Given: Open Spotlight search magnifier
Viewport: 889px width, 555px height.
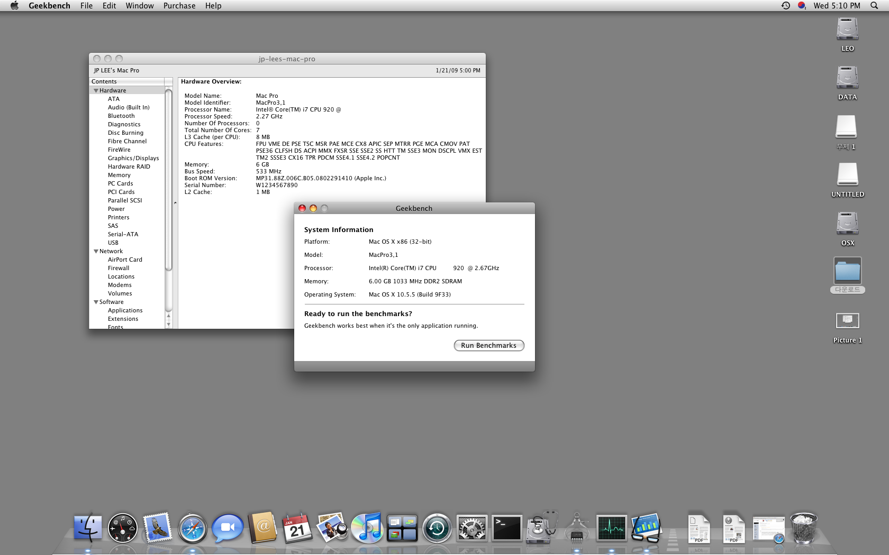Looking at the screenshot, I should 874,5.
